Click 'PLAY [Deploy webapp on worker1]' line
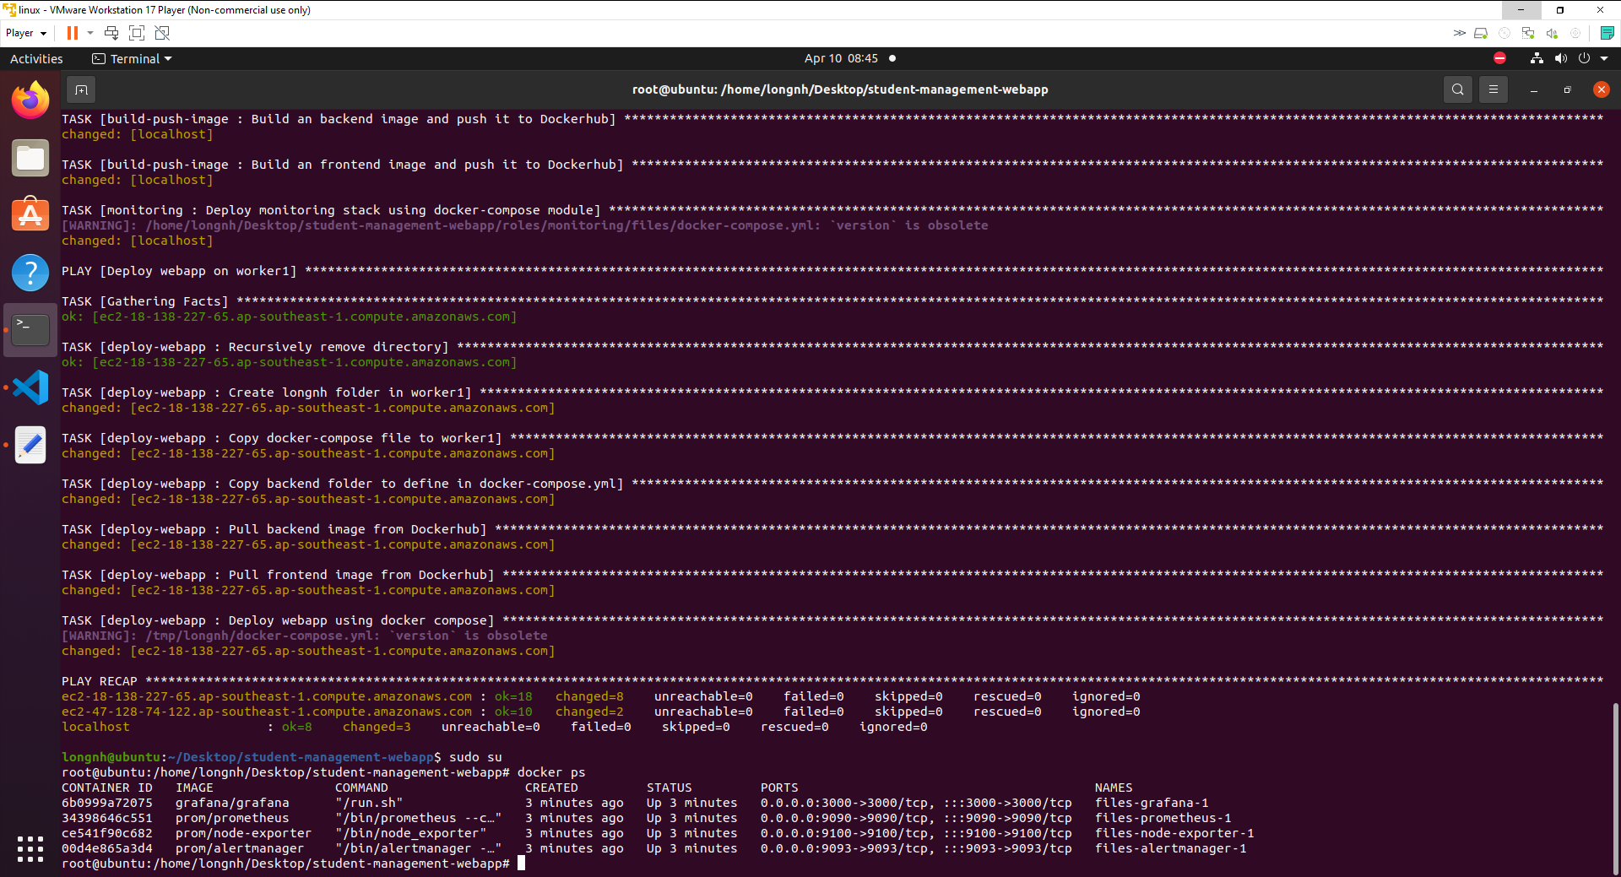 [x=832, y=271]
